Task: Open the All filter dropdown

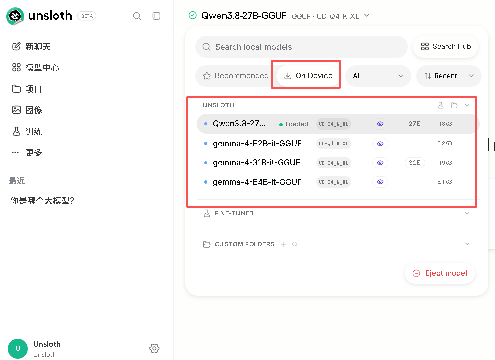Action: [x=378, y=76]
